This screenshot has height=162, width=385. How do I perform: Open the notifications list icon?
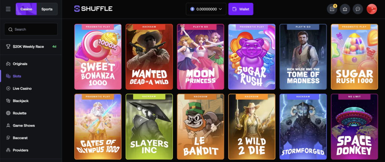point(332,9)
